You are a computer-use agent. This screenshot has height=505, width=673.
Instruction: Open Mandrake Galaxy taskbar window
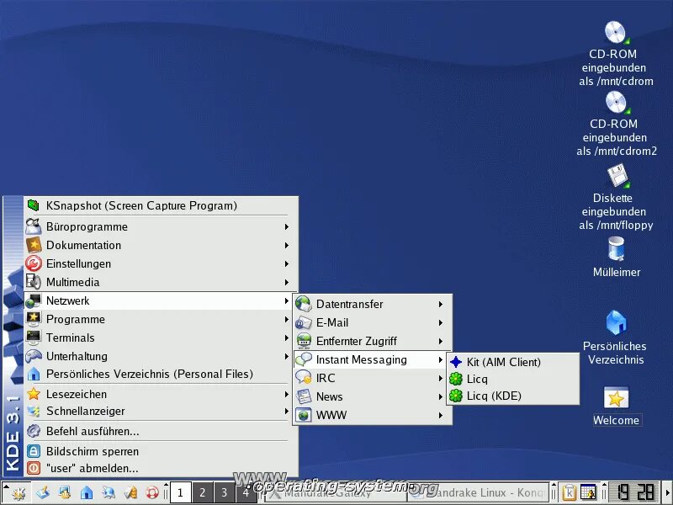click(x=335, y=492)
